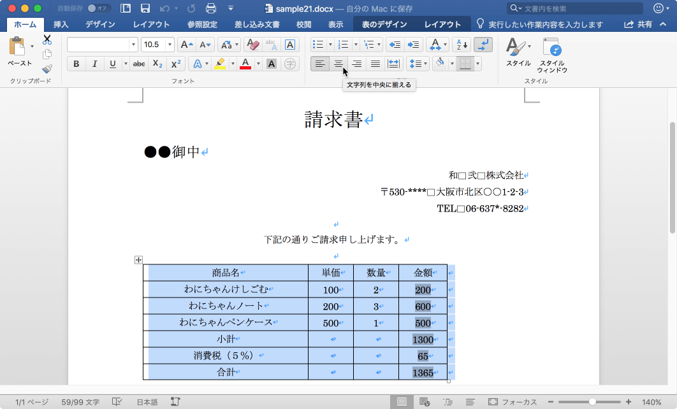The image size is (677, 409).
Task: Click the distributed alignment icon
Action: (x=393, y=64)
